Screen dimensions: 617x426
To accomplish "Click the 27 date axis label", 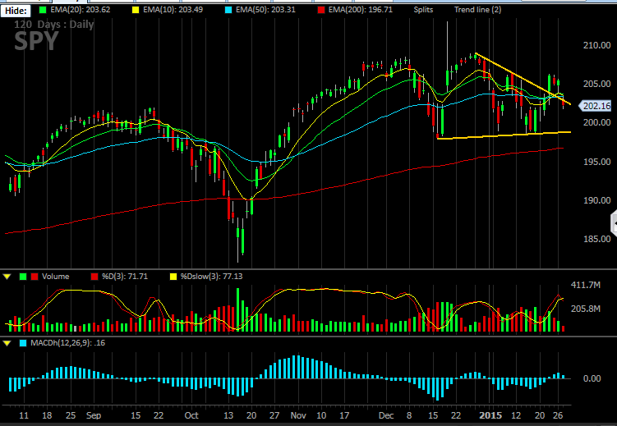I will pos(274,416).
